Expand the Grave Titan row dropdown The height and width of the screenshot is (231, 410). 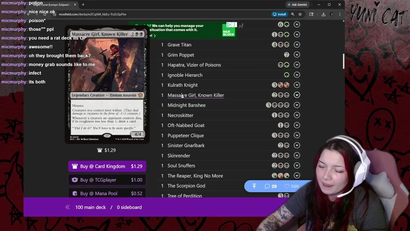click(x=297, y=45)
